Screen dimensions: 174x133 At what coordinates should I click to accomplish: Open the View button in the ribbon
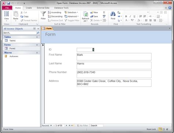[x=6, y=16]
